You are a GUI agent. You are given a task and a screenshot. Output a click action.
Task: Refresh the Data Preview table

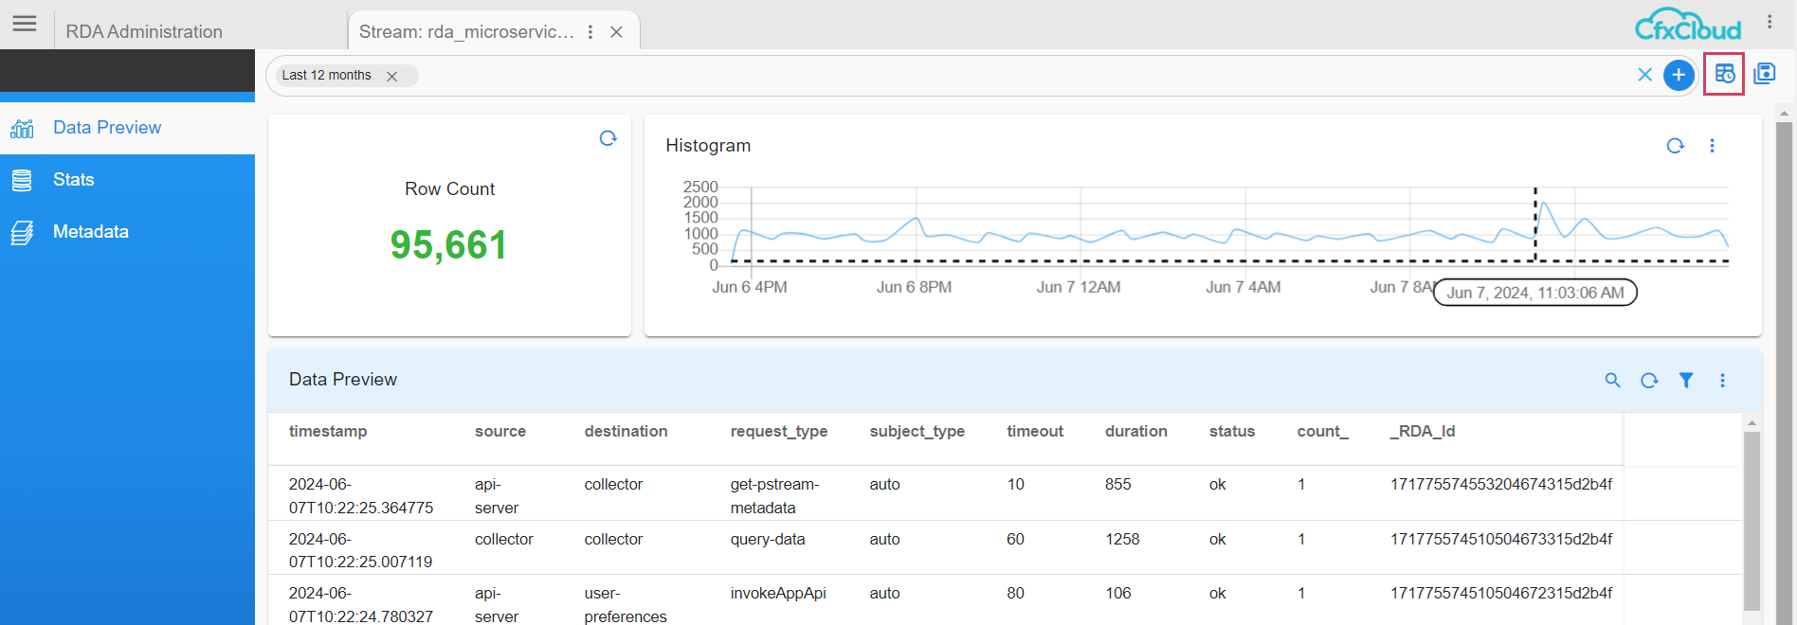coord(1649,381)
